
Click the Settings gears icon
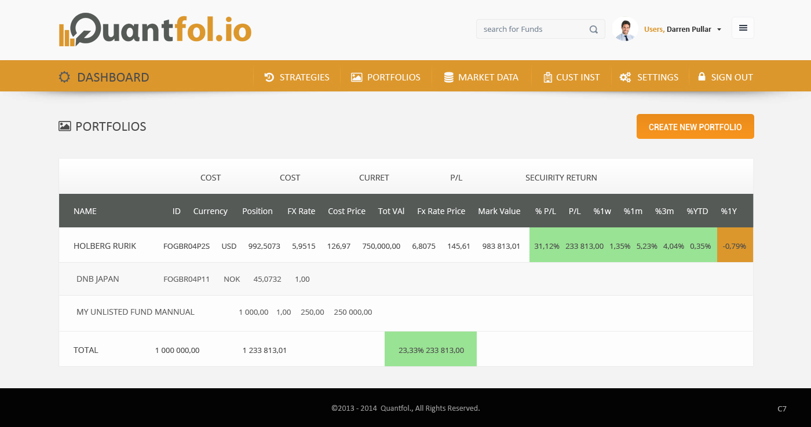625,77
